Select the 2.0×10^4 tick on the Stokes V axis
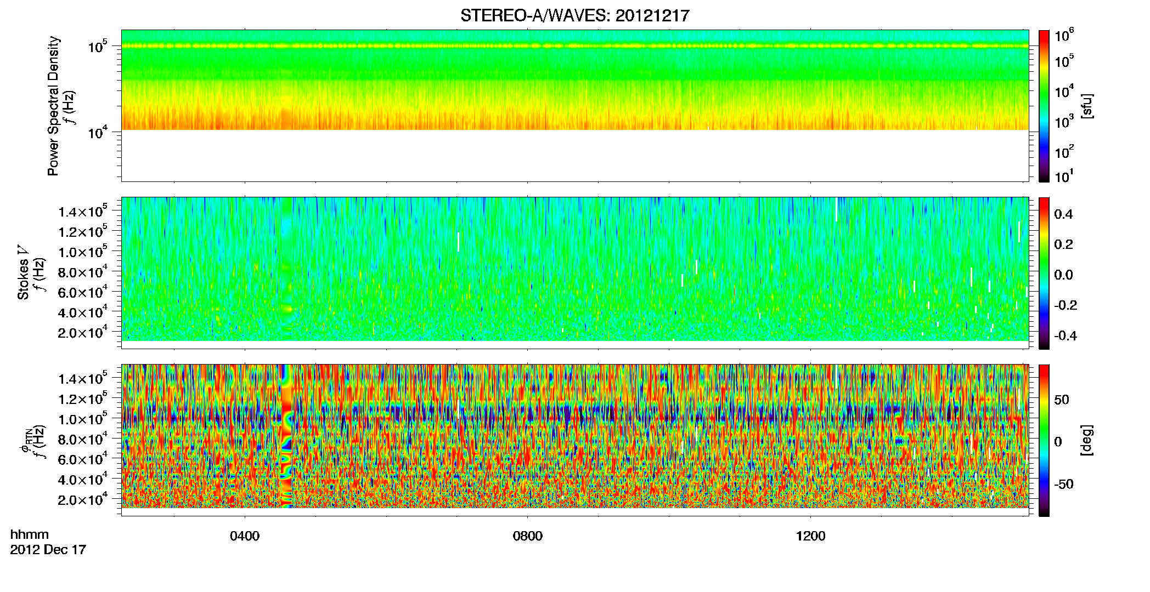The height and width of the screenshot is (592, 1150). tap(83, 332)
